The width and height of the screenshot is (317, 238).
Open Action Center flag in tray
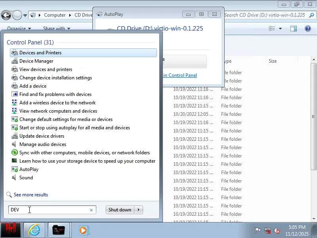coord(258,230)
